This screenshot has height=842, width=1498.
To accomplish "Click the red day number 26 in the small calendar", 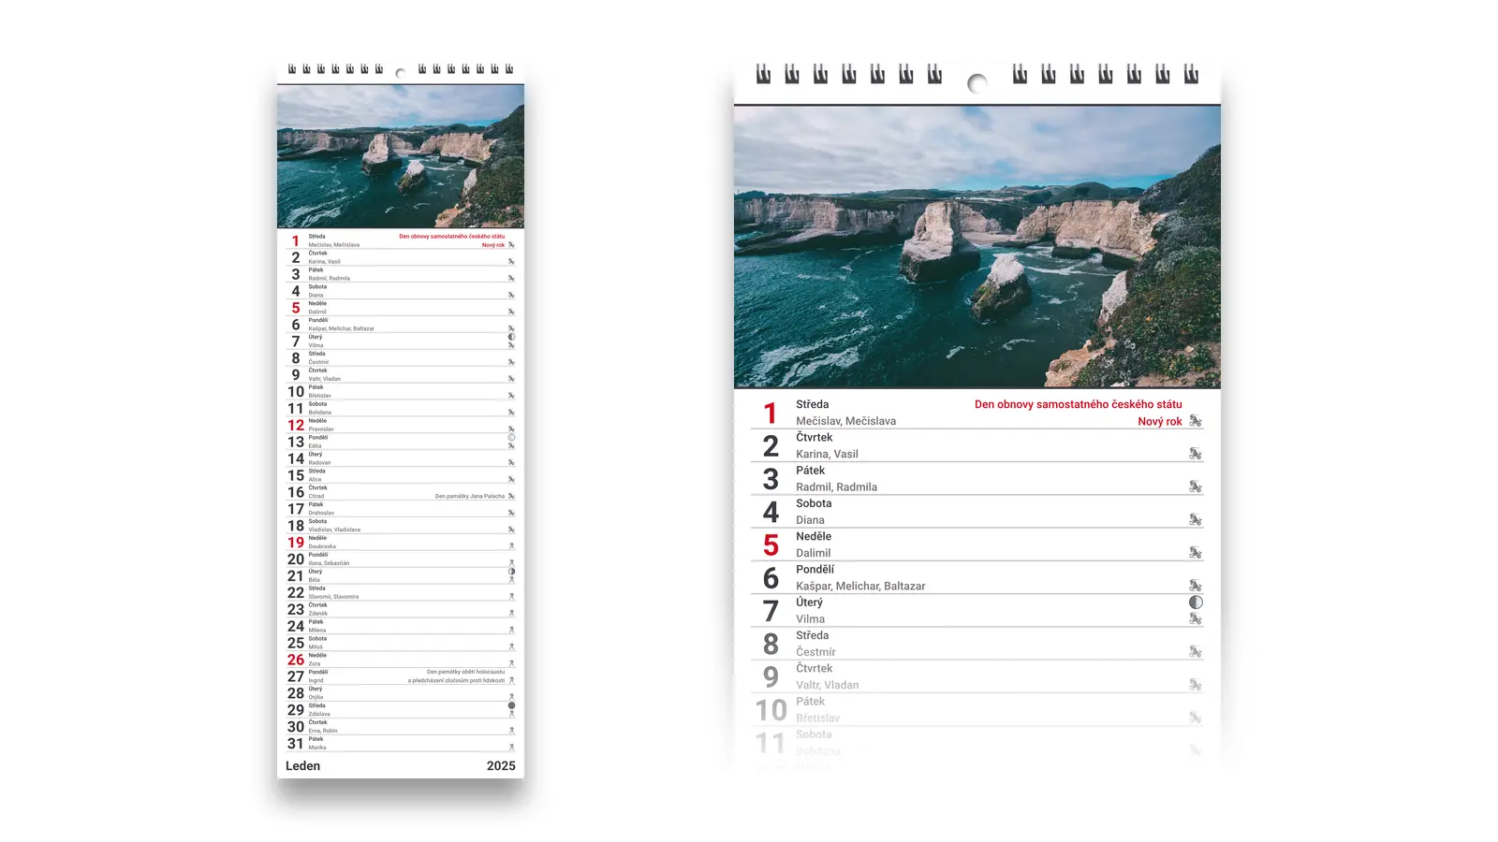I will [x=296, y=660].
